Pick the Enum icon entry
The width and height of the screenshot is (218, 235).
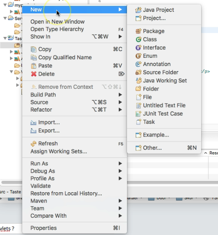tap(138, 56)
